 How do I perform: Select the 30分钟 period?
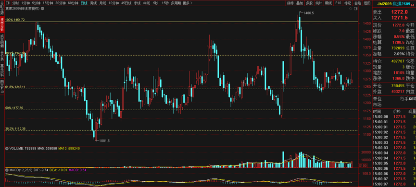(60, 3)
